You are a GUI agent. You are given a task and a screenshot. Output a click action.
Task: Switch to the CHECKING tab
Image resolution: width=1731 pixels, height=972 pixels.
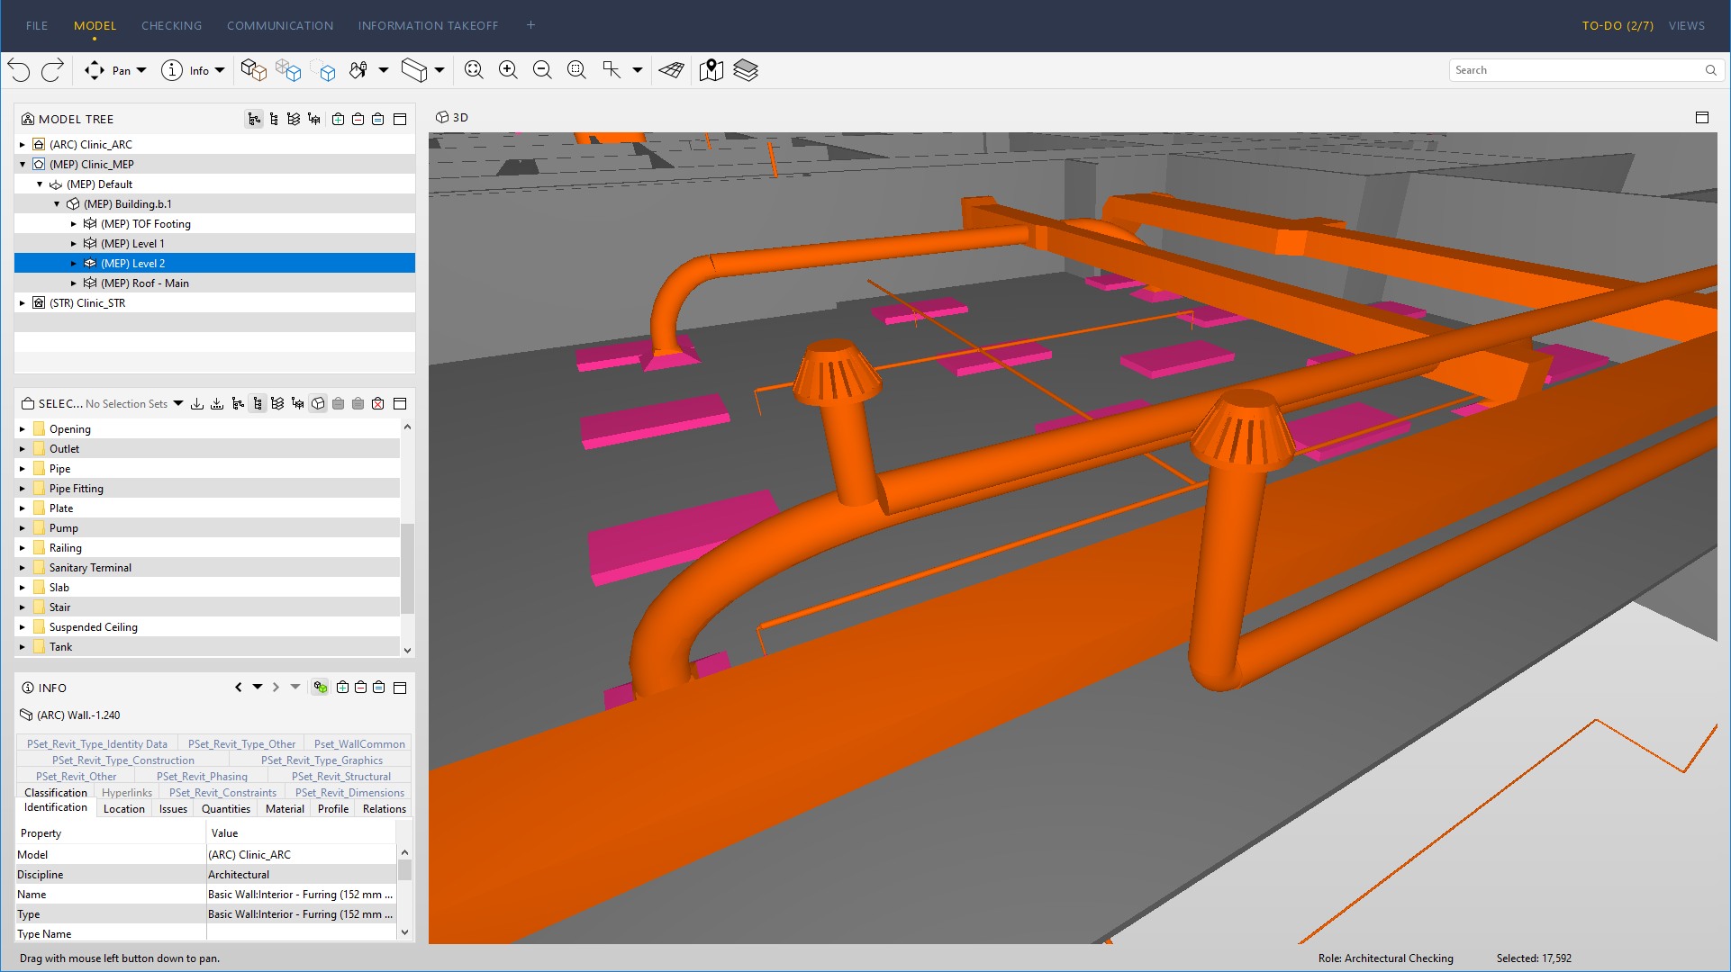click(171, 25)
